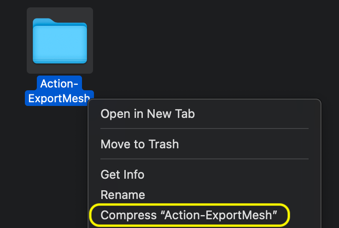
Task: Pick the first context menu item
Action: [x=147, y=114]
